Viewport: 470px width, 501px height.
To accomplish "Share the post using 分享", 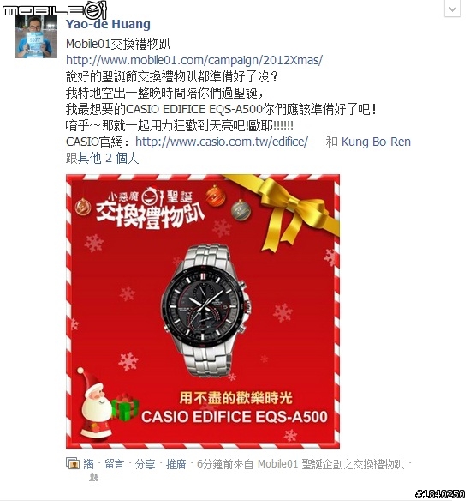I will pos(145,464).
